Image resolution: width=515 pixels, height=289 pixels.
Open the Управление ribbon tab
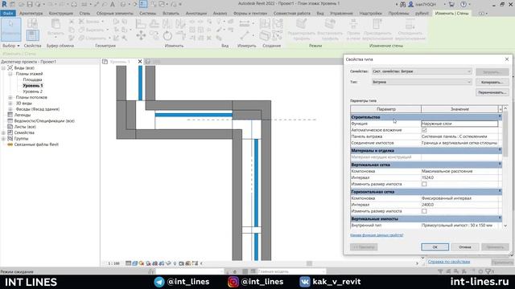pos(341,14)
